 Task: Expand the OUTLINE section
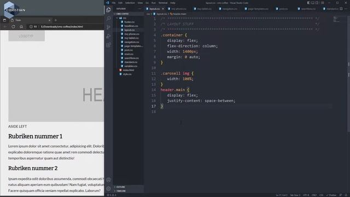coord(129,187)
